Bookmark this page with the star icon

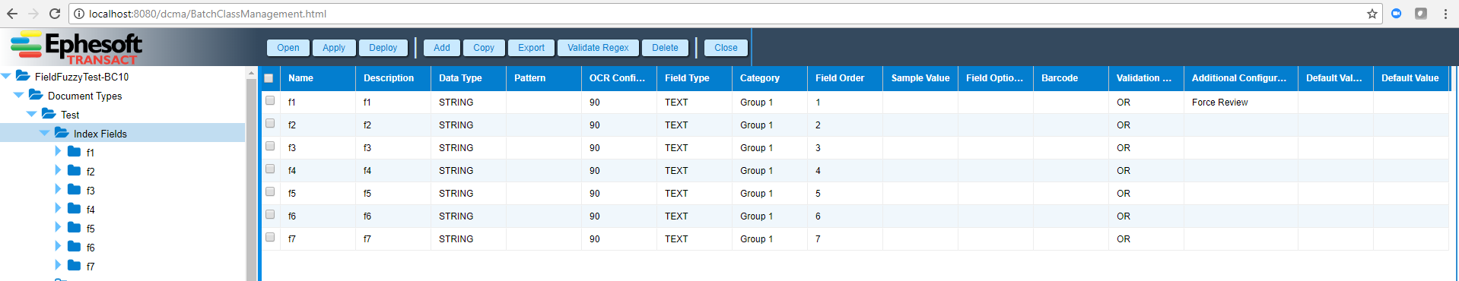1372,14
